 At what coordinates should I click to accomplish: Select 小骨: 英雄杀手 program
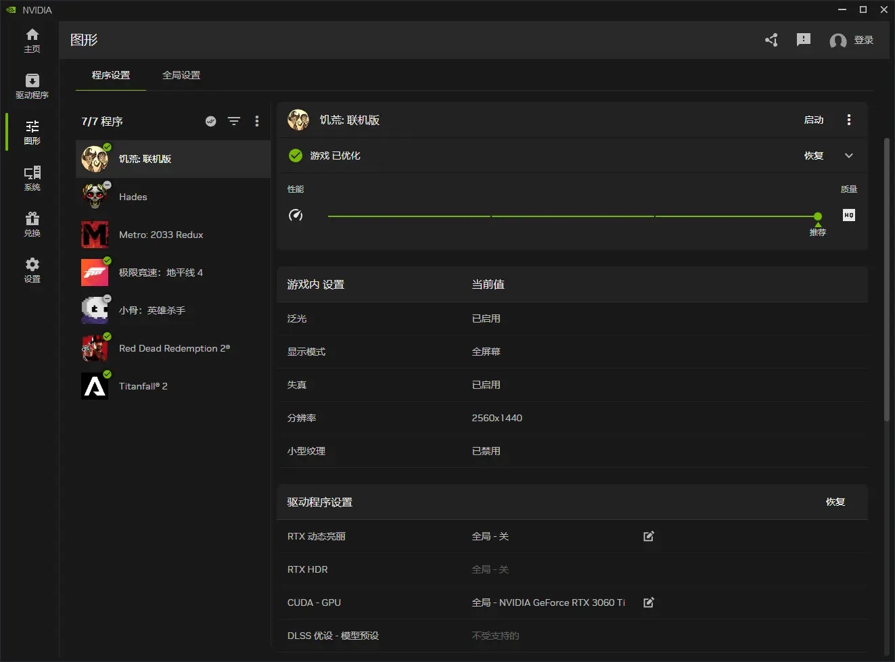tap(173, 310)
